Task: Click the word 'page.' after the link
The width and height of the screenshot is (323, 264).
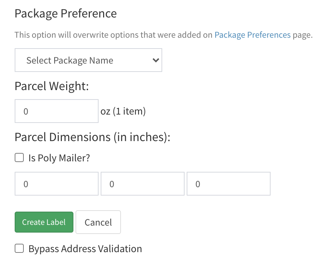Action: coord(303,35)
